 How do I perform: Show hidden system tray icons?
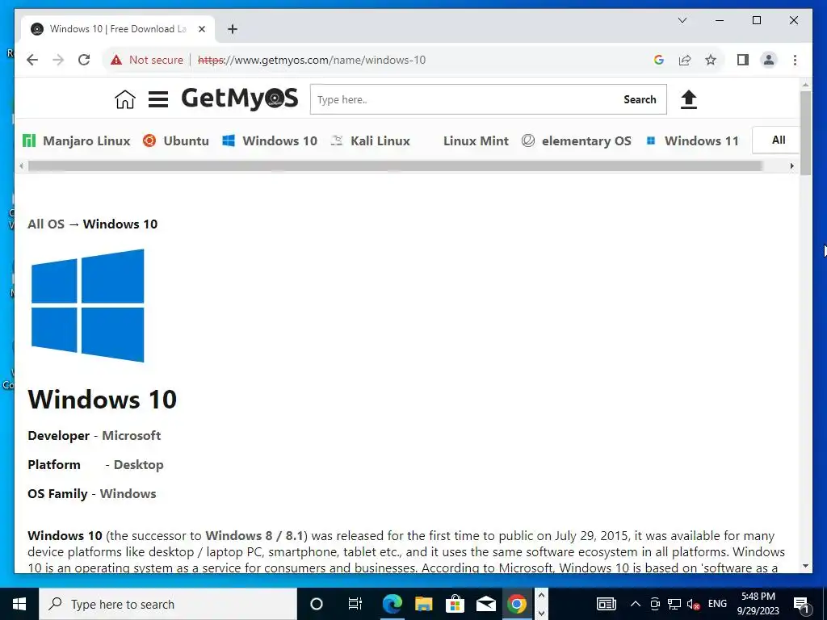click(636, 604)
